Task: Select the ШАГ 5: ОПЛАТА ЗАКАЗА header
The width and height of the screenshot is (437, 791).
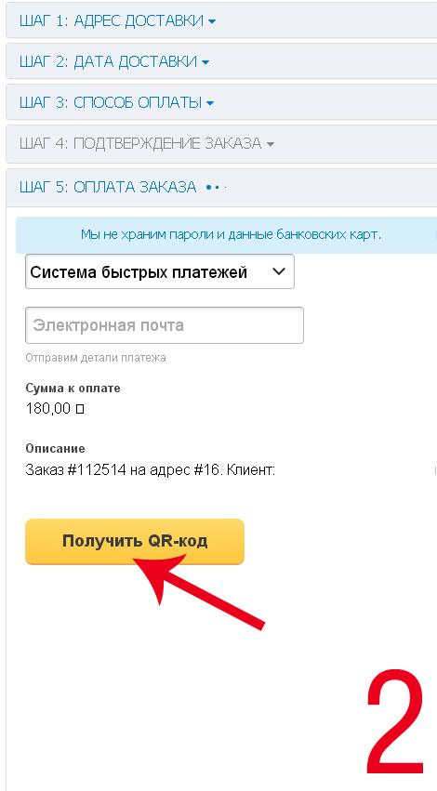Action: click(x=108, y=187)
